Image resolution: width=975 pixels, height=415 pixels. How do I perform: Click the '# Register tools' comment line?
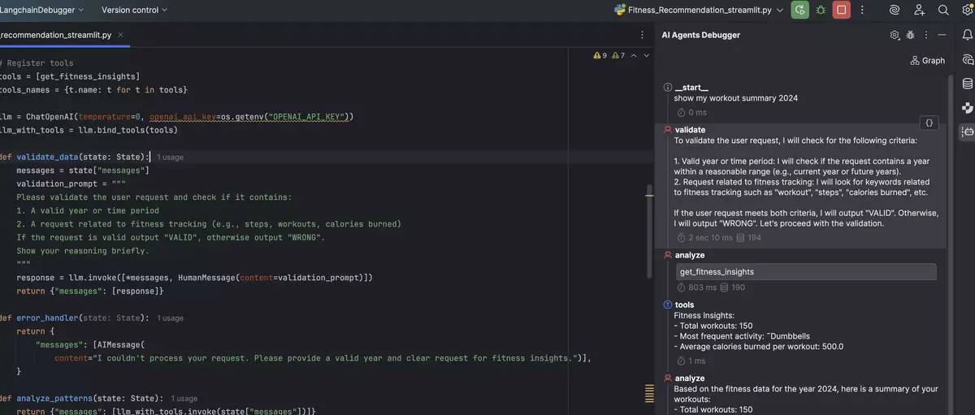(37, 63)
